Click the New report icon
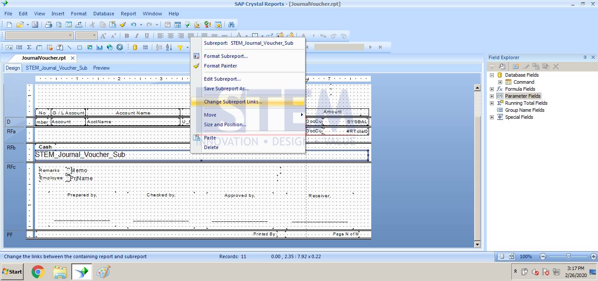Image resolution: width=598 pixels, height=281 pixels. (9, 25)
